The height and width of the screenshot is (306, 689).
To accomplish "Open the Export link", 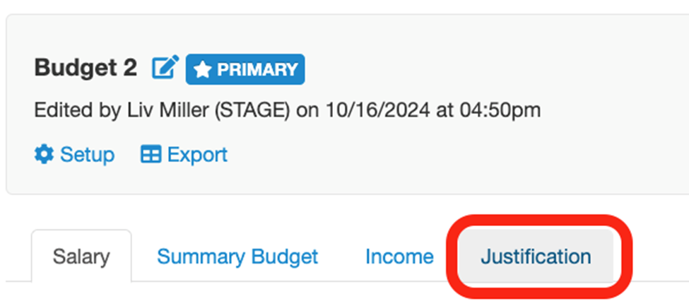I will point(196,154).
